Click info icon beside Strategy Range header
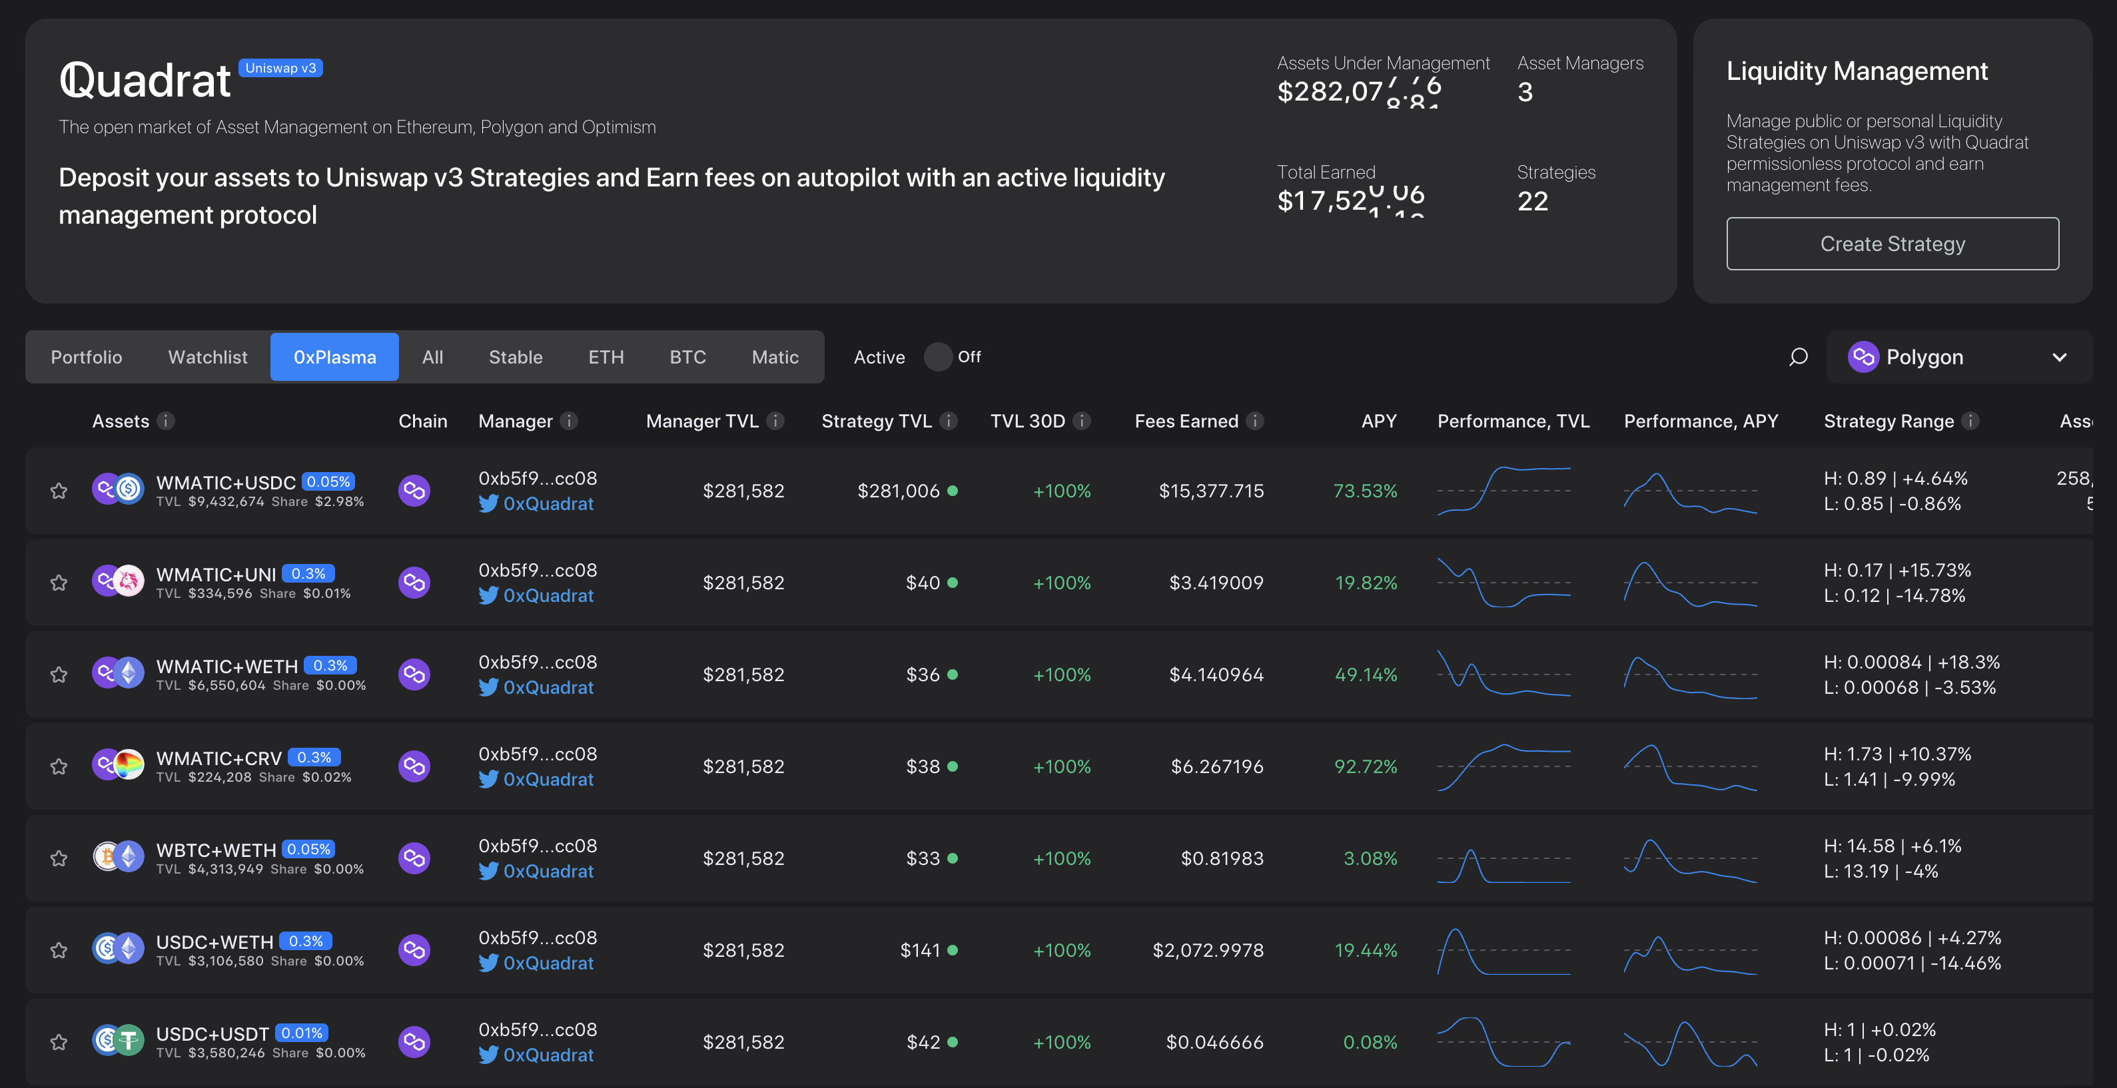Image resolution: width=2117 pixels, height=1088 pixels. [1970, 421]
